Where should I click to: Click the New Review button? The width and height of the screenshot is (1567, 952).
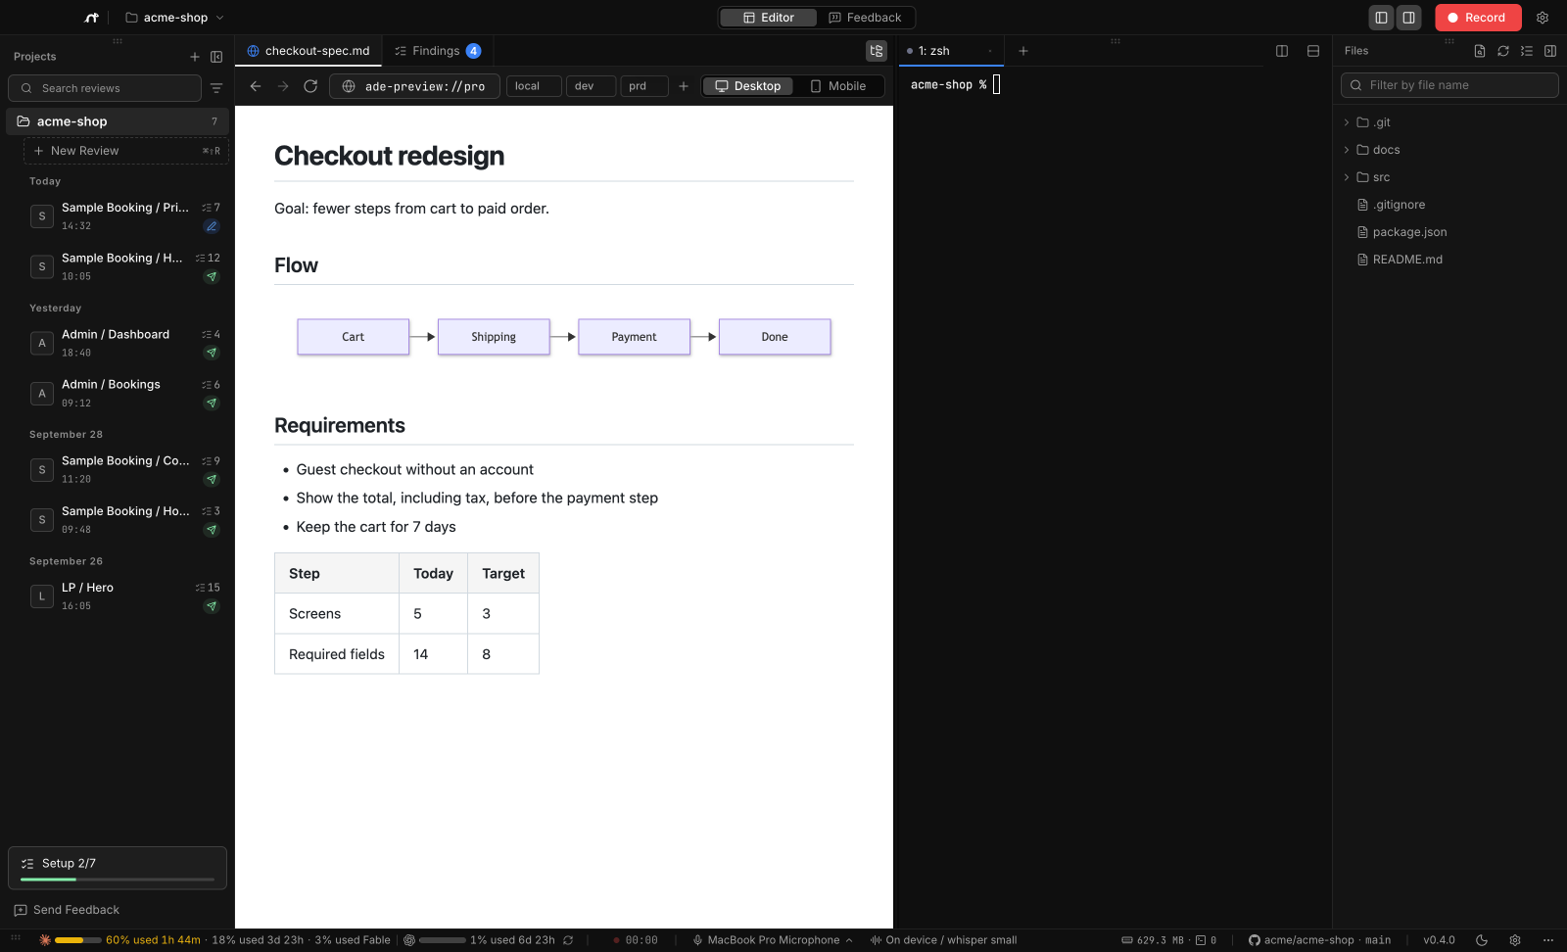(126, 151)
